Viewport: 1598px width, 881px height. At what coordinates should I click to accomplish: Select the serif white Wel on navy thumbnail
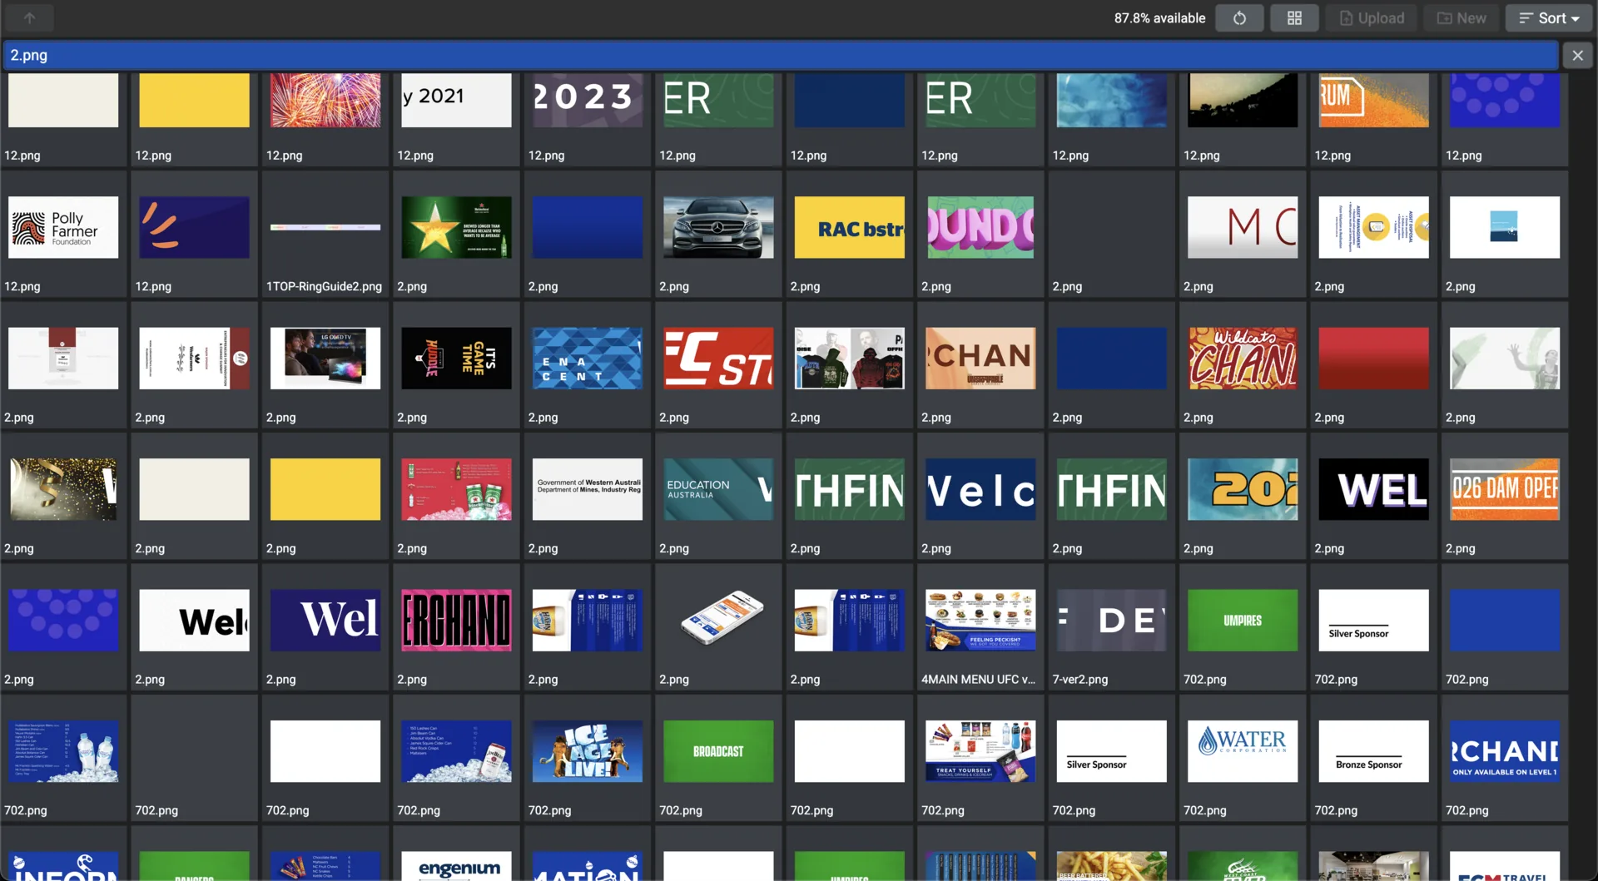(325, 620)
